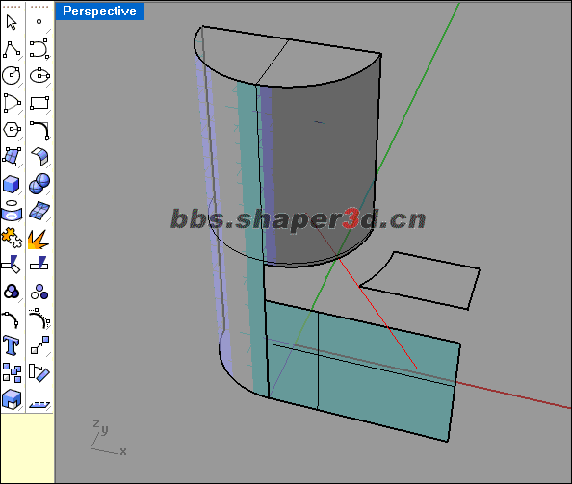572x484 pixels.
Task: Choose the Join puzzle-piece tool
Action: 12,239
